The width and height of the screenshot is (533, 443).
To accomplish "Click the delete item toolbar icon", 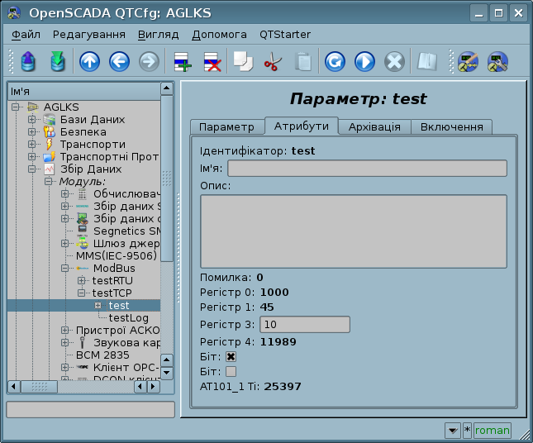I will 212,62.
